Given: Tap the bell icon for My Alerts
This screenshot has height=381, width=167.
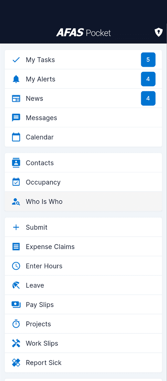Looking at the screenshot, I should tap(16, 79).
